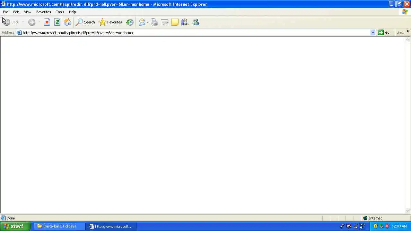411x231 pixels.
Task: Open the Mail dropdown arrow
Action: [x=147, y=22]
